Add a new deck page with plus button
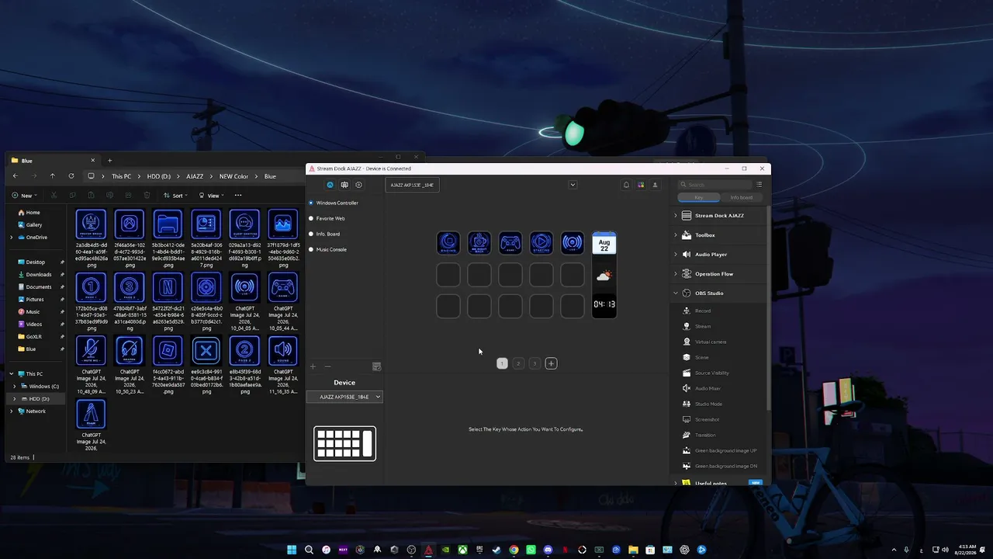This screenshot has width=993, height=559. pyautogui.click(x=551, y=363)
